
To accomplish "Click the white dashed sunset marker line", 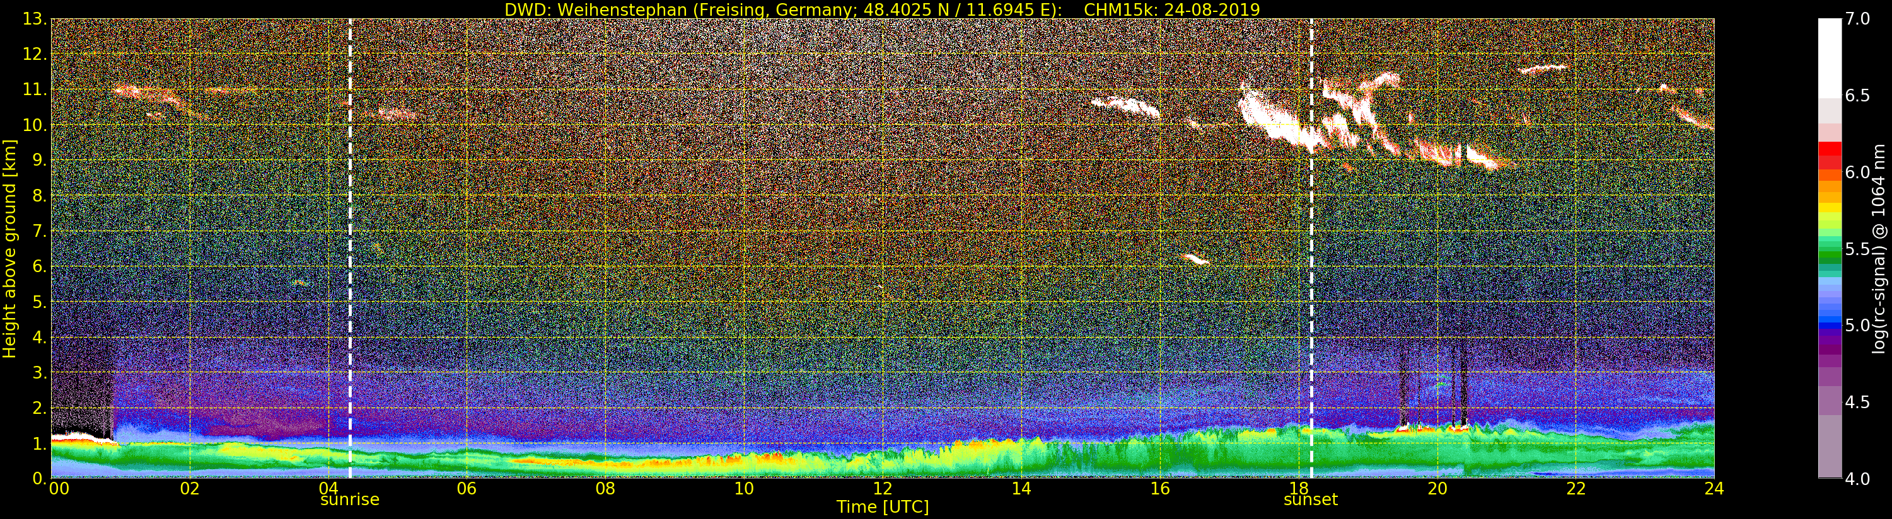I will pos(1311,248).
